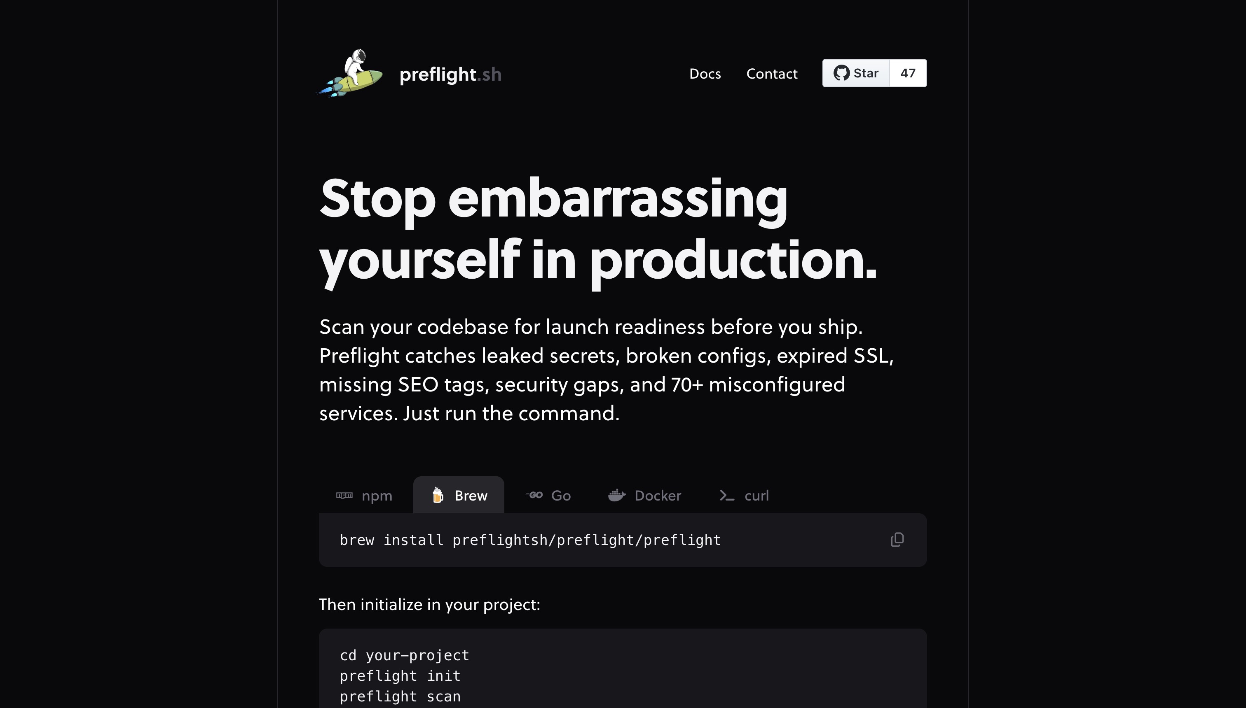Open the Go install tab
This screenshot has height=708, width=1246.
[548, 495]
